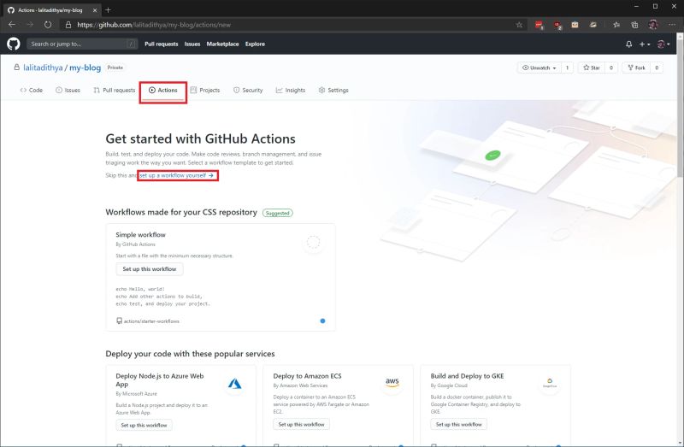Open the browser Collections icon

634,25
